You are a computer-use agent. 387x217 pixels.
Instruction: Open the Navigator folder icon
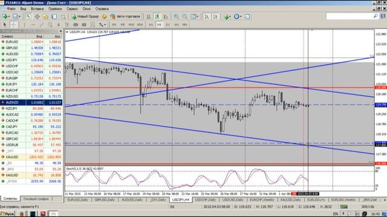pos(46,16)
